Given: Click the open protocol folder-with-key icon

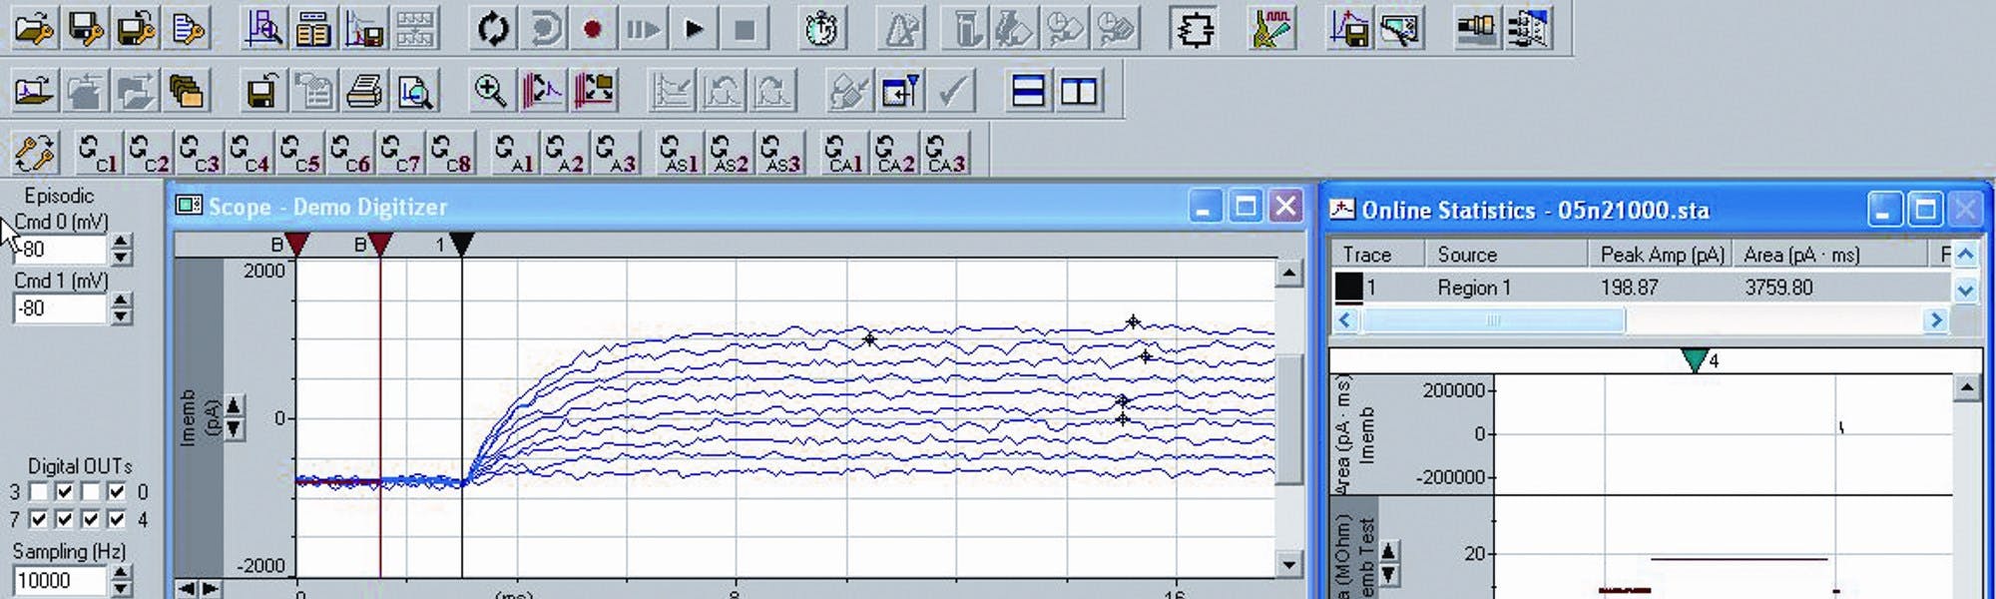Looking at the screenshot, I should pos(34,29).
